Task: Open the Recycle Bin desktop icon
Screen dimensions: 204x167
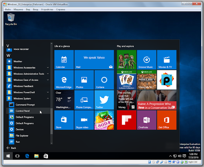Action: pos(11,19)
